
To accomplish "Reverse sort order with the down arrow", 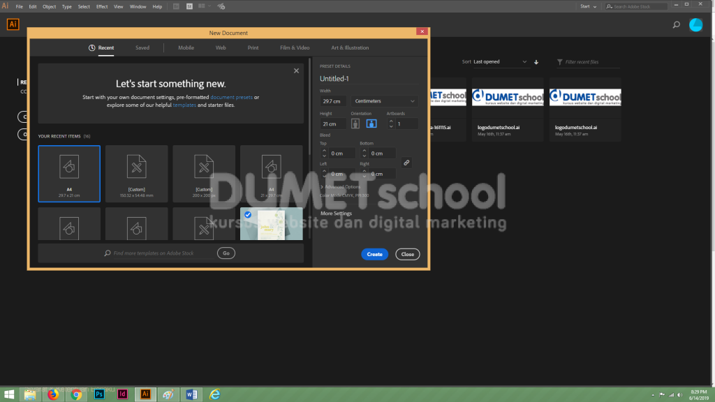I will coord(536,62).
